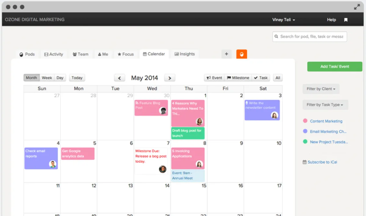Open the Pods tab icon

21,54
